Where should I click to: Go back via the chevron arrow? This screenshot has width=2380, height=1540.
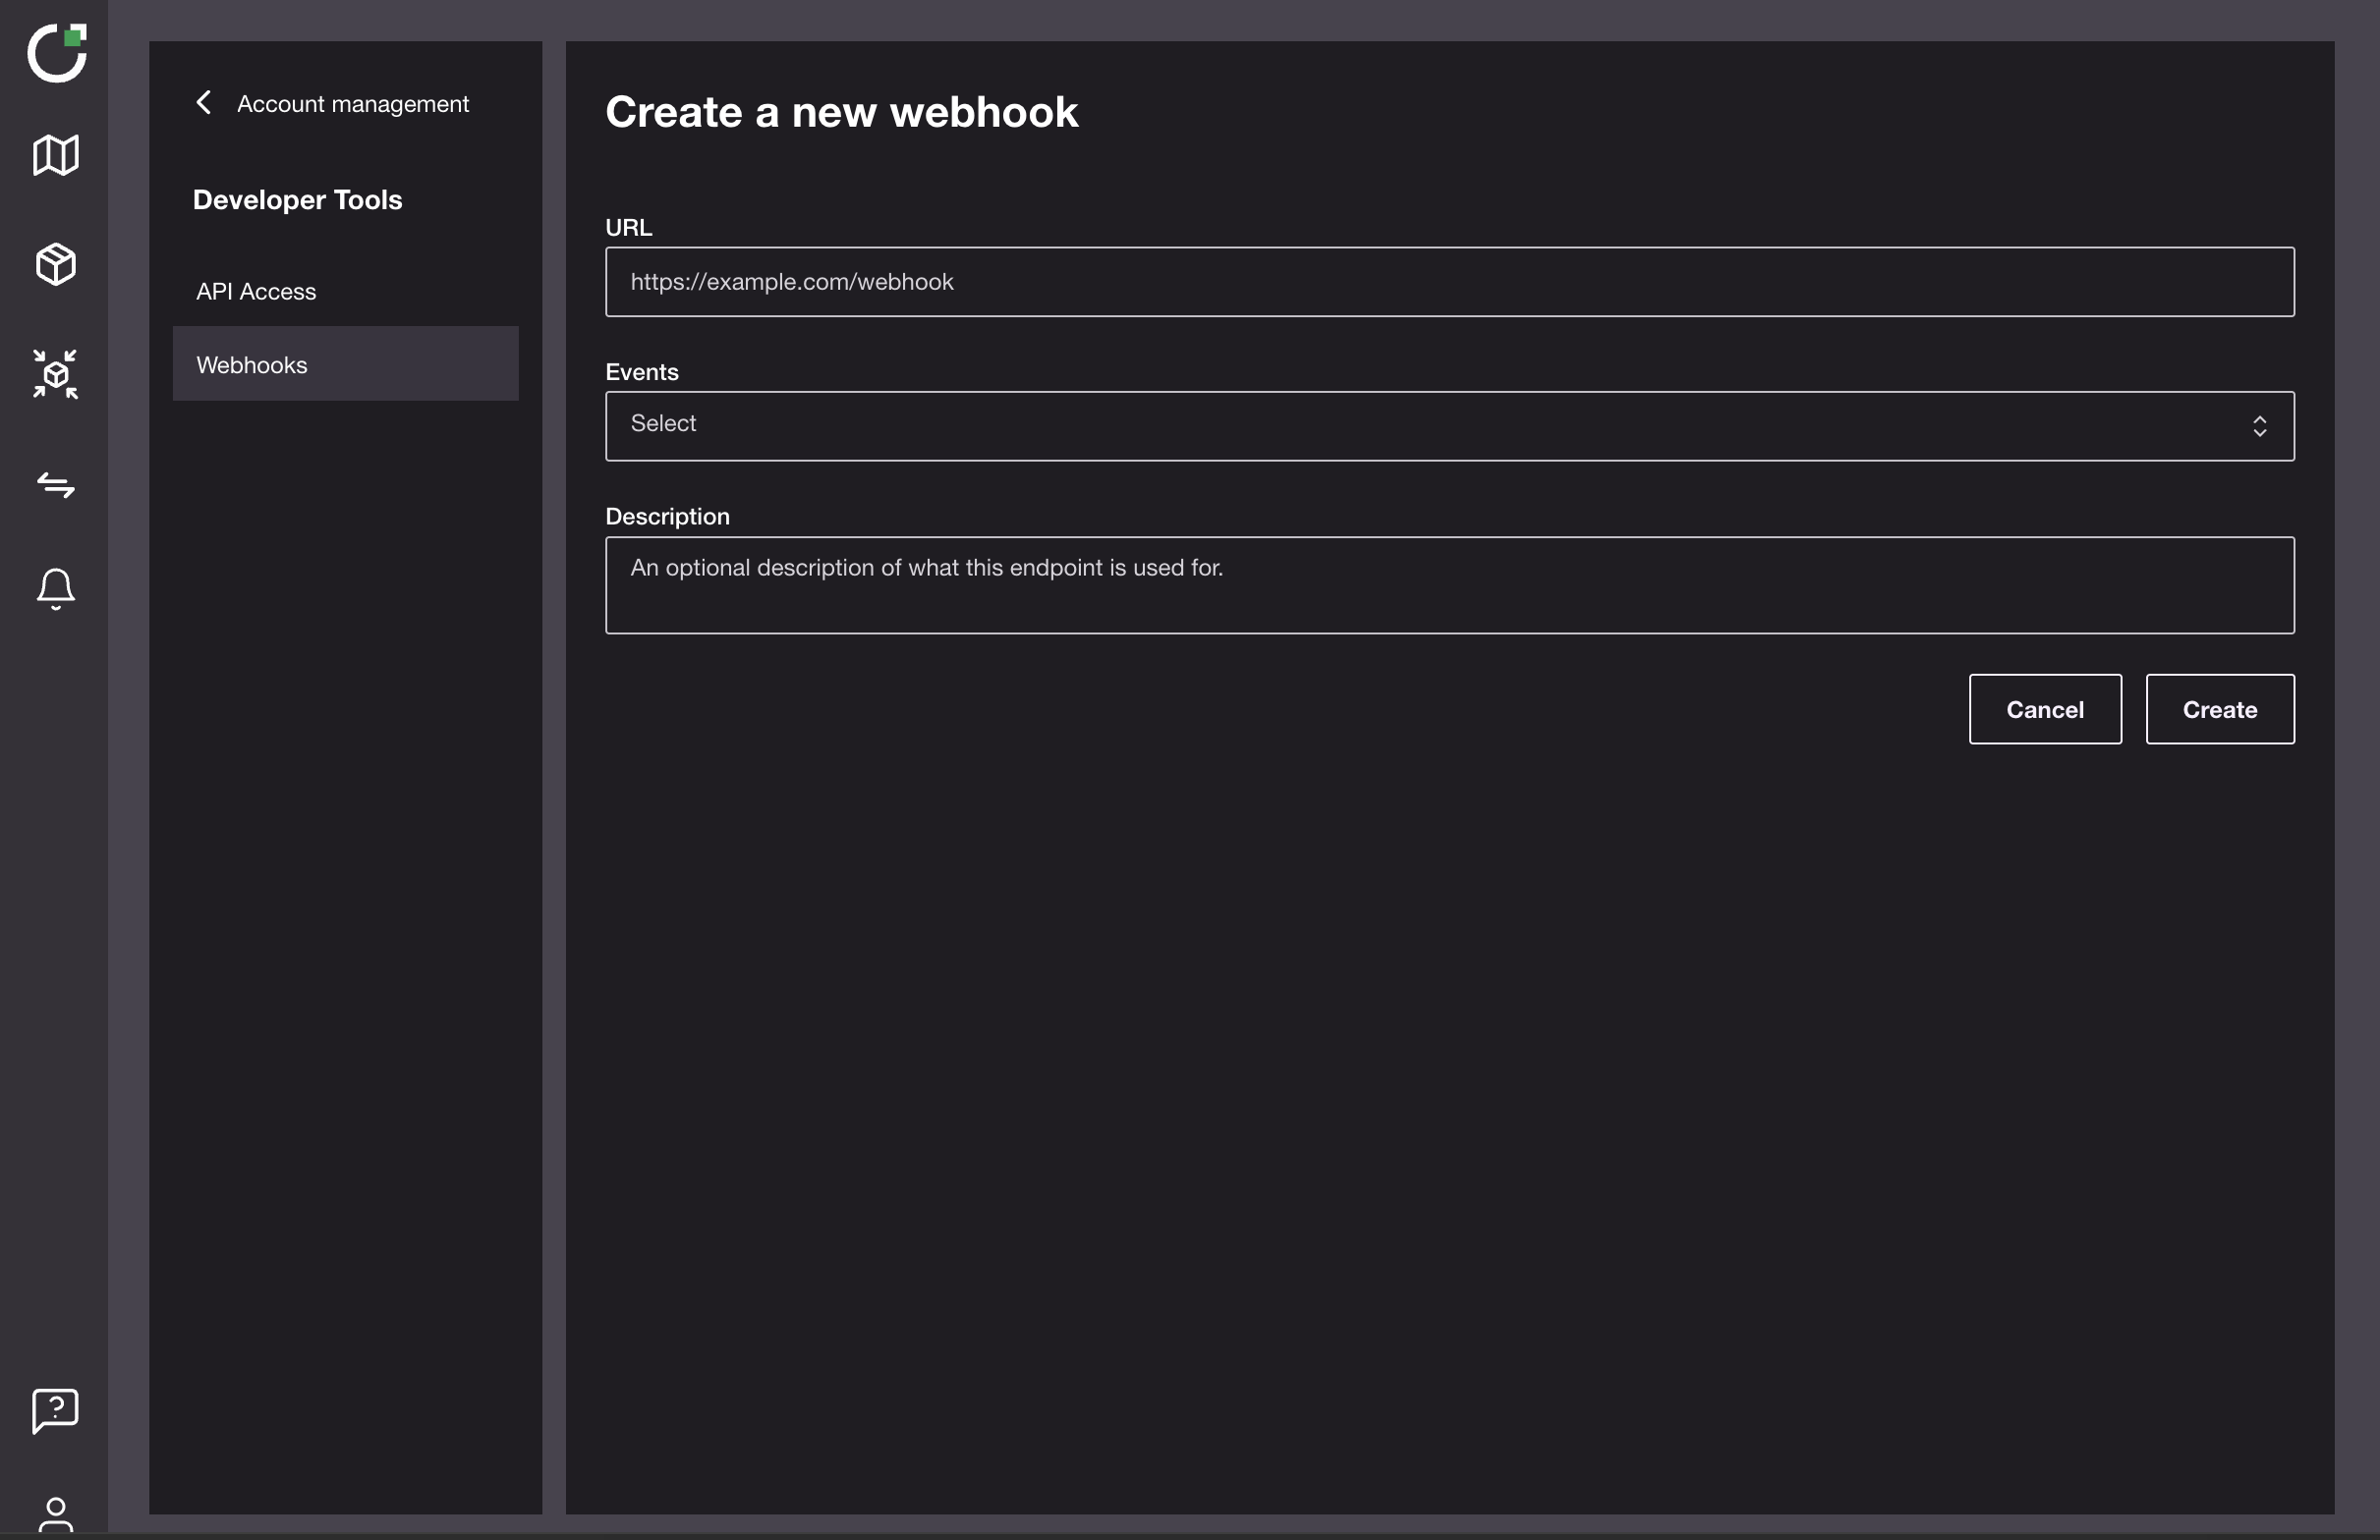[204, 103]
